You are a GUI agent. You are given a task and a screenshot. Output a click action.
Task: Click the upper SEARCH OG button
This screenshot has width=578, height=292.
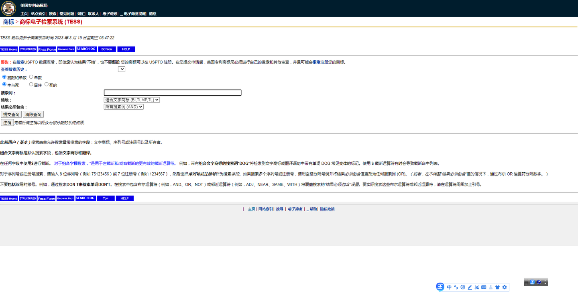(x=86, y=49)
